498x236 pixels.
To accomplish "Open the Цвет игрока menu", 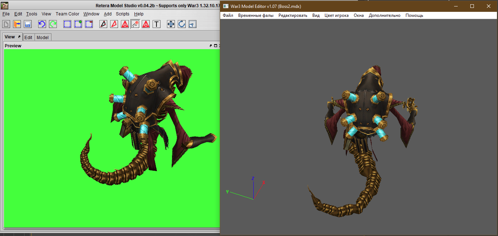I will (336, 15).
